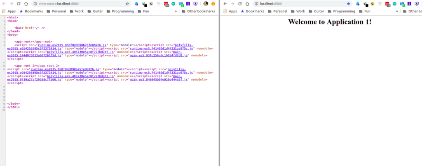Open runtime-es5 script link on line 9
Image resolution: width=422 pixels, height=166 pixels.
point(162,48)
